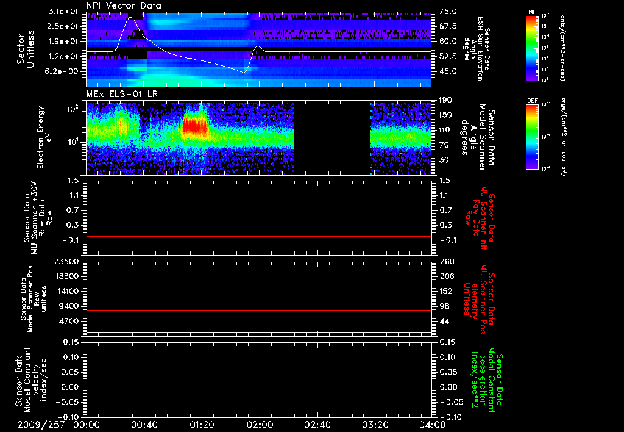Select the 'Sector Unitless' axis title
Image resolution: width=624 pixels, height=432 pixels.
coord(24,49)
